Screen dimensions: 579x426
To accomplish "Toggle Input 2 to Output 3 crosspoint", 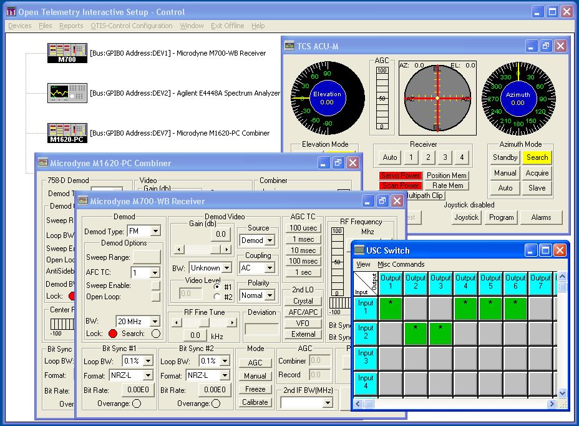I will coord(440,333).
